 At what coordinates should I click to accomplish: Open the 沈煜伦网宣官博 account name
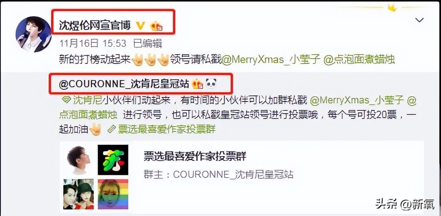[95, 26]
